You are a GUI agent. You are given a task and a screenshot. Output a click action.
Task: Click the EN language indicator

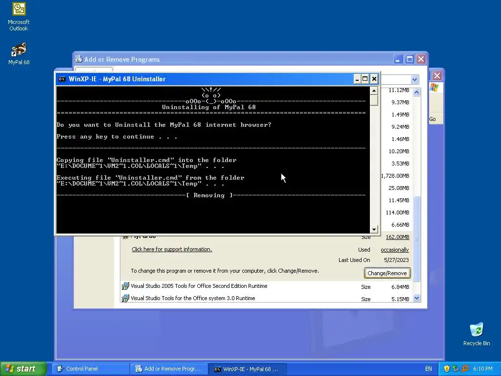tap(429, 369)
